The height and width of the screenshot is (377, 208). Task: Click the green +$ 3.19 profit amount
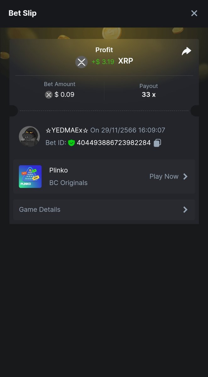103,62
